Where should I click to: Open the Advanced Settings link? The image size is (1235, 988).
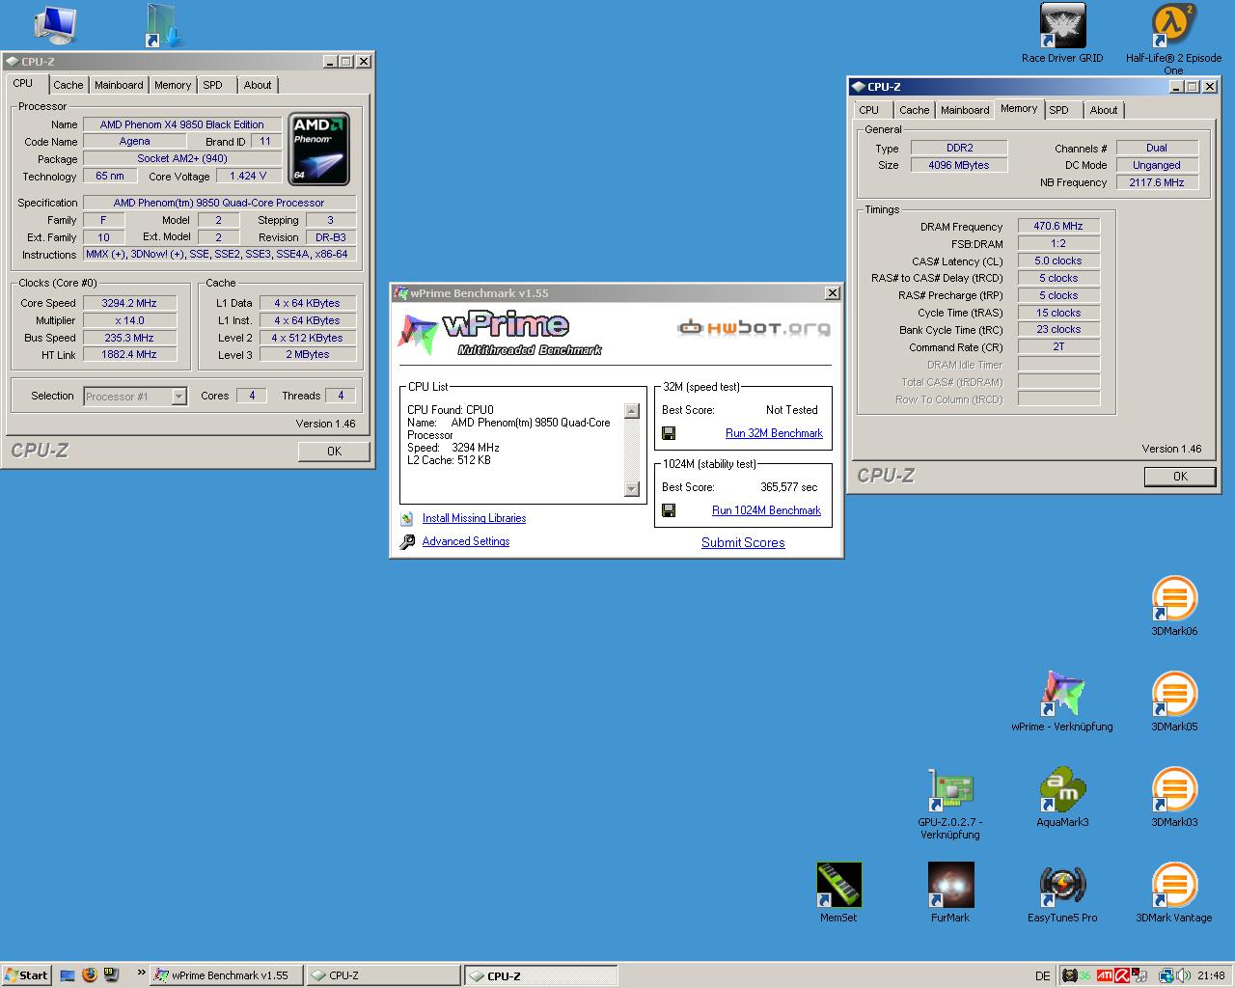(466, 542)
